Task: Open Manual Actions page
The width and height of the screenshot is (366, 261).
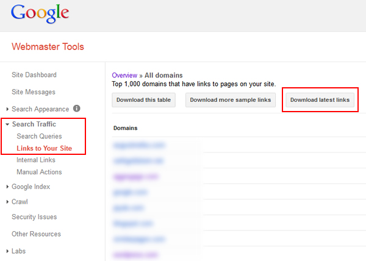Action: (x=39, y=172)
